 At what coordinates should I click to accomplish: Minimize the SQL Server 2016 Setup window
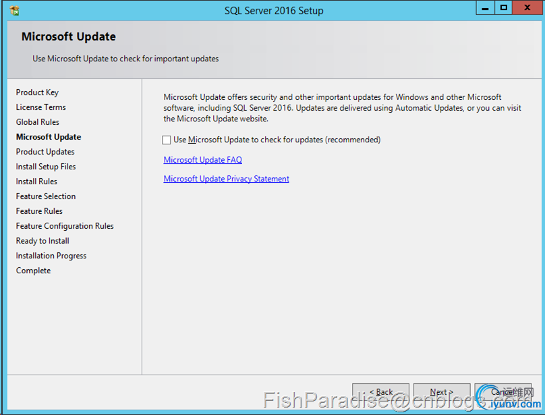coord(485,7)
